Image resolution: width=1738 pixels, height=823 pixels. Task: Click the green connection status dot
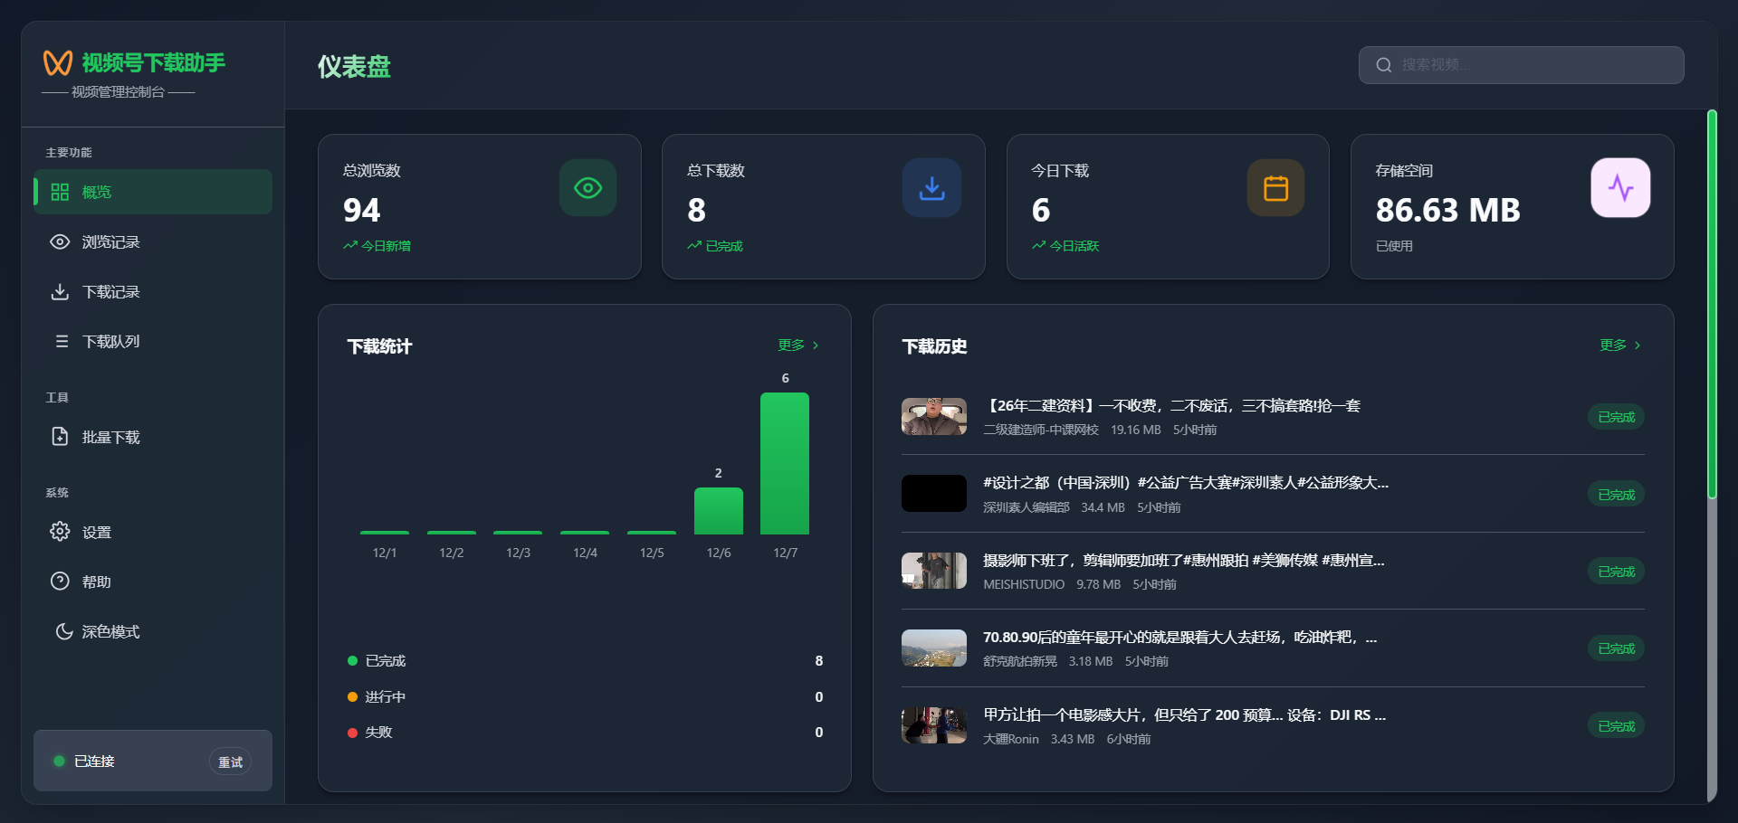pos(59,761)
